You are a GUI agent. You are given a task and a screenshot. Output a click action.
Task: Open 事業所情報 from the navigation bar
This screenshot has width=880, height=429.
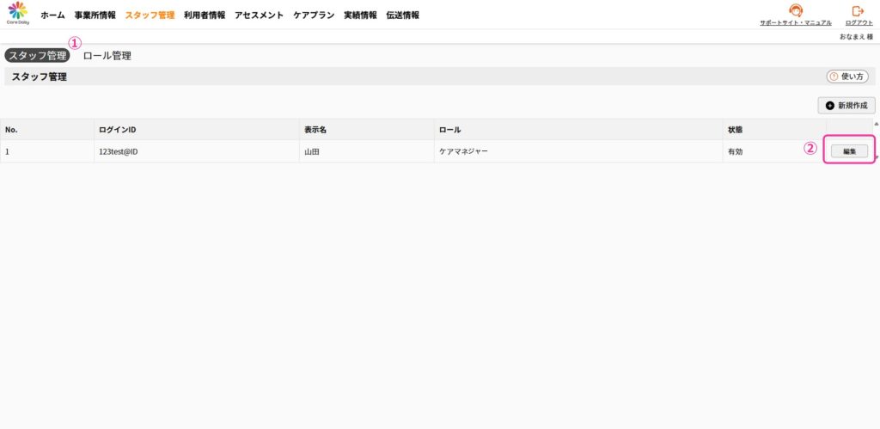click(x=95, y=15)
